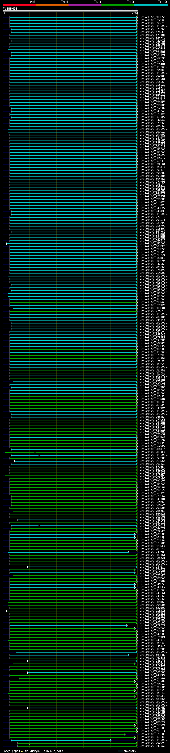Select hit label UniRef100_A9PH69
This screenshot has width=170, height=753.
(x=152, y=487)
